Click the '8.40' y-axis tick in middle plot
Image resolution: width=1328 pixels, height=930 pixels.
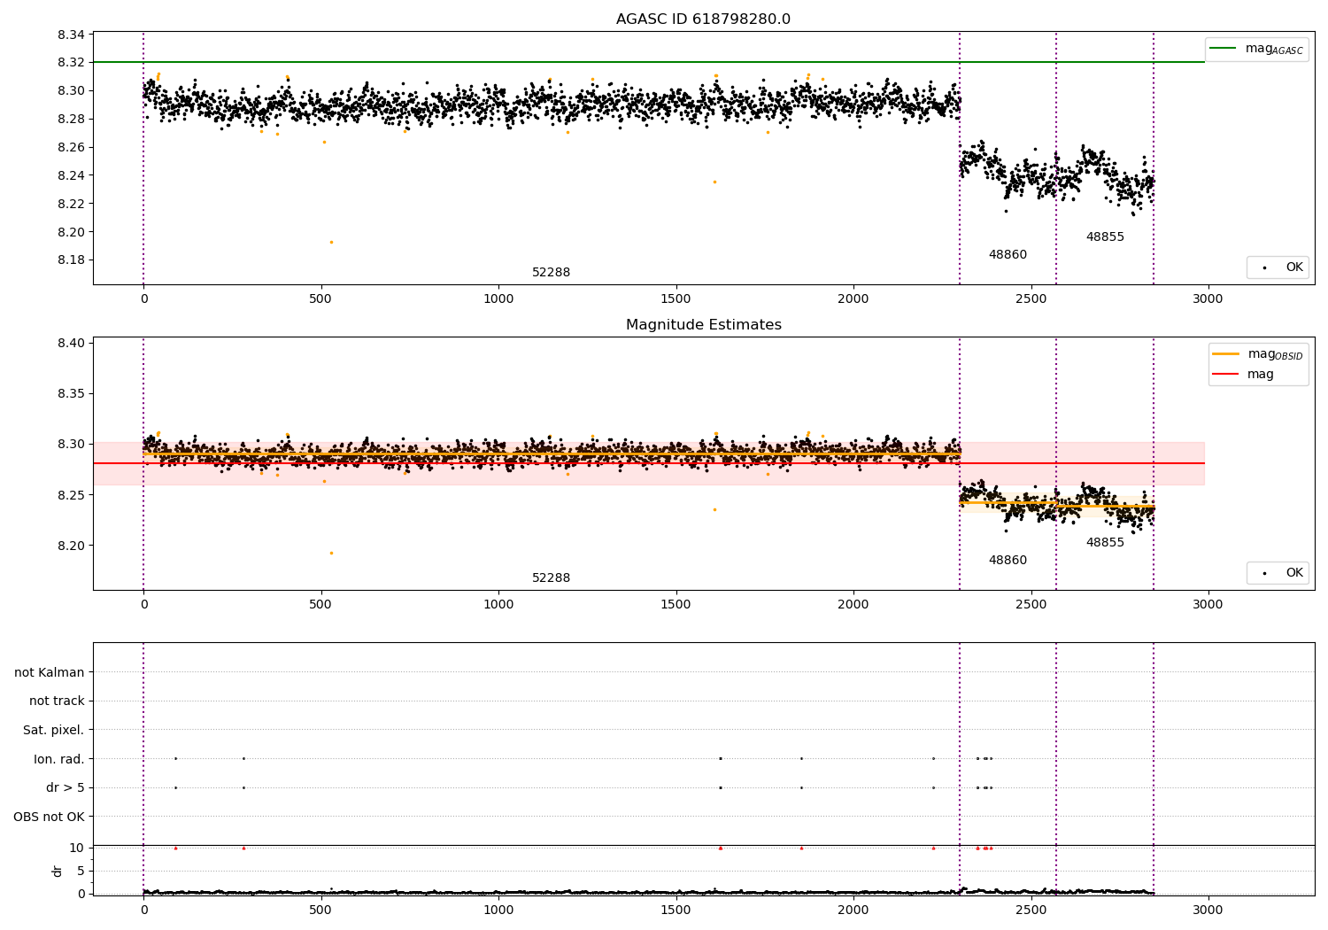pyautogui.click(x=70, y=344)
